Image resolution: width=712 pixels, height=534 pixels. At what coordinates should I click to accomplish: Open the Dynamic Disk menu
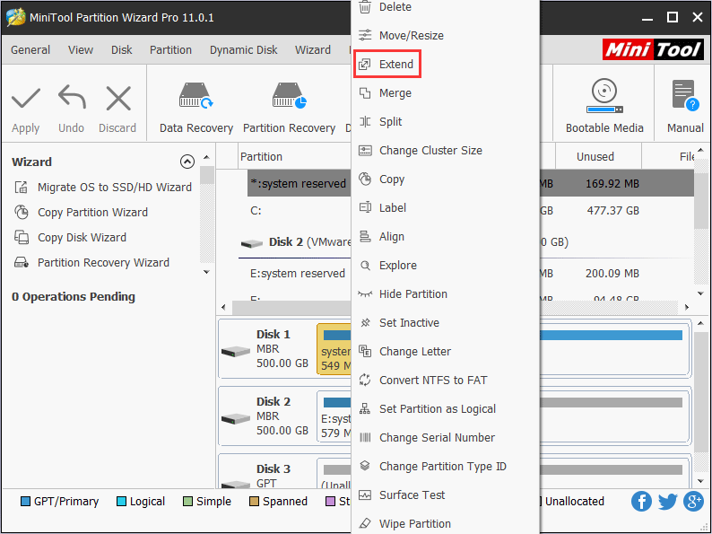[243, 50]
